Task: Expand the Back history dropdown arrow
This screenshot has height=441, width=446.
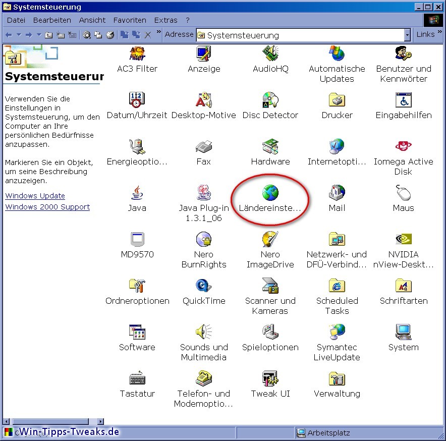Action: [x=19, y=35]
